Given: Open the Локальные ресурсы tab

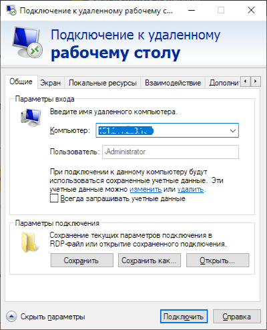Looking at the screenshot, I should [x=103, y=83].
